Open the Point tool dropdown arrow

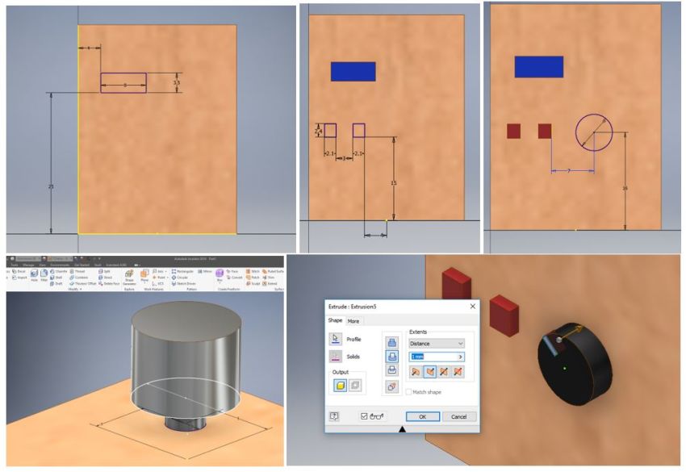point(168,278)
